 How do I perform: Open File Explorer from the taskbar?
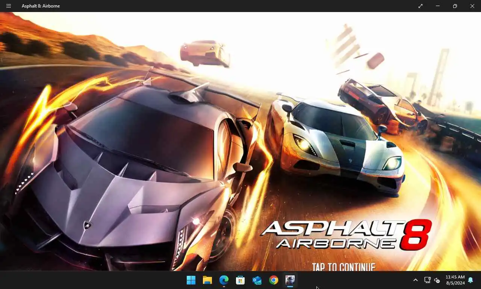207,280
